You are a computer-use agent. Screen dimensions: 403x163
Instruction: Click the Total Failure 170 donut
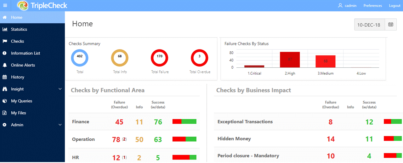(160, 58)
